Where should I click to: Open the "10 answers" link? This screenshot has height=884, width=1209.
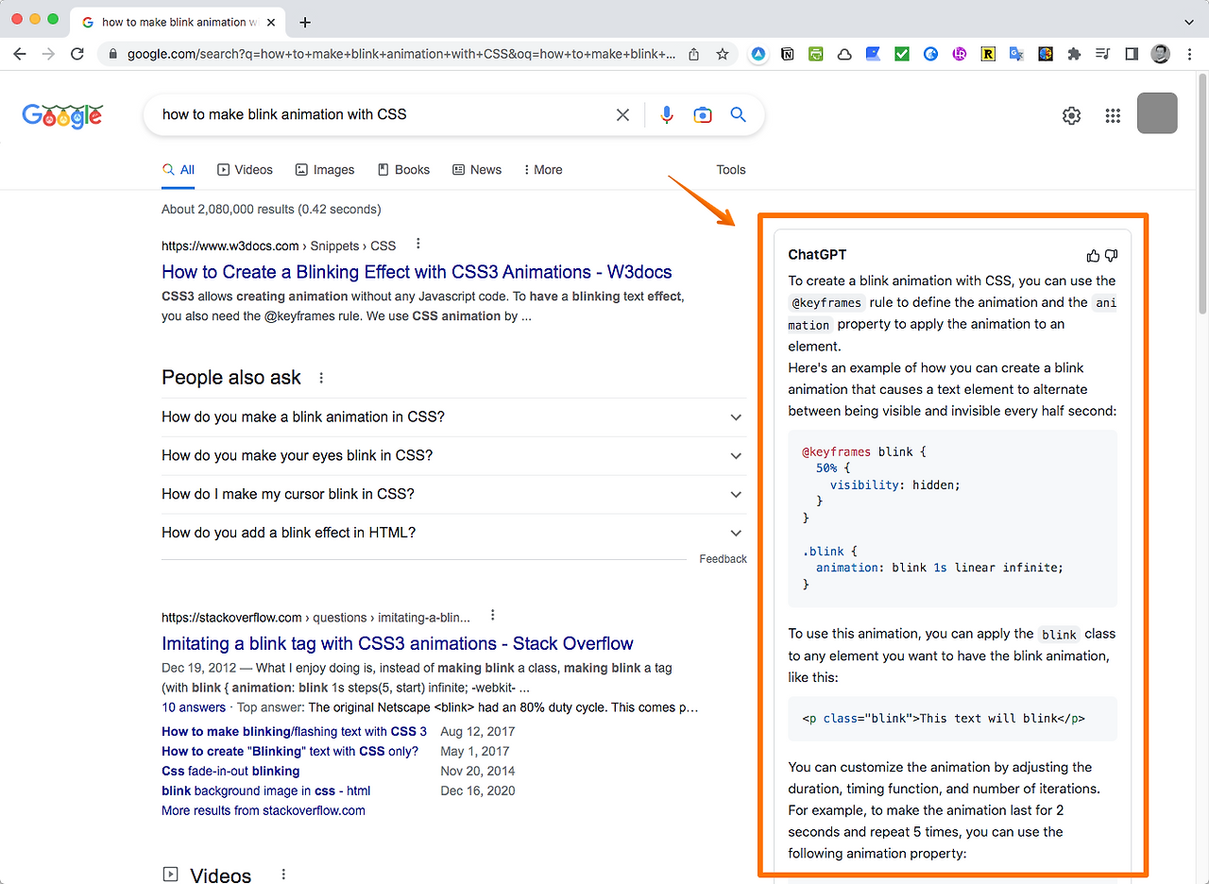194,707
